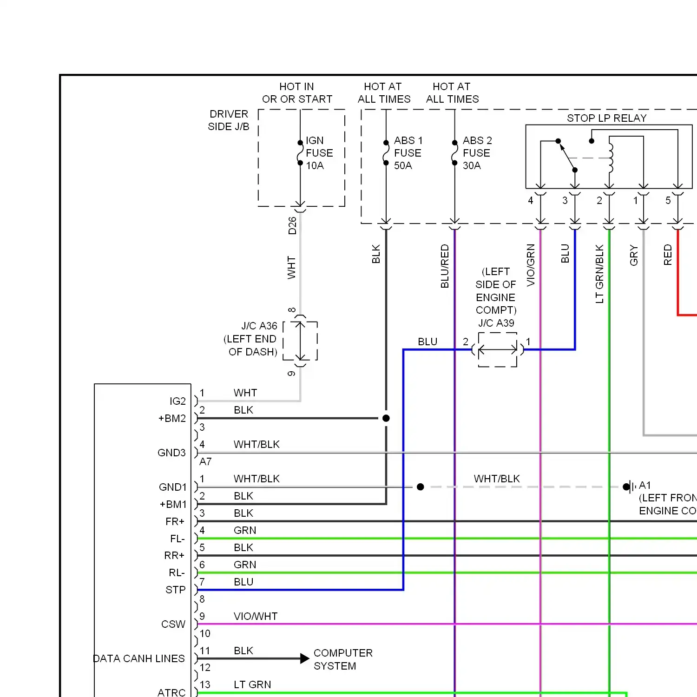The width and height of the screenshot is (697, 697).
Task: Click the GRN wire label at pin 4
Action: click(x=245, y=530)
